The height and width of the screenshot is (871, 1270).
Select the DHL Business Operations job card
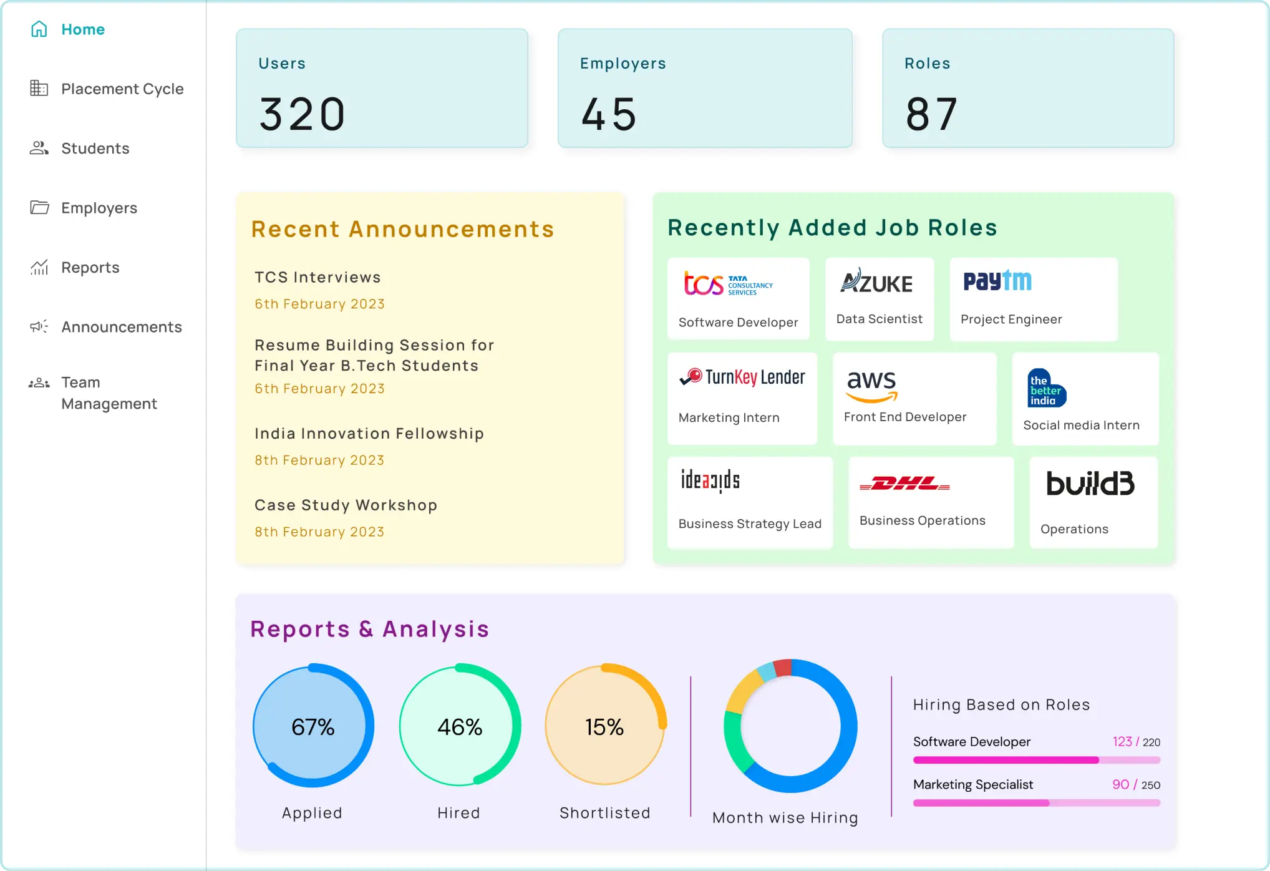931,503
